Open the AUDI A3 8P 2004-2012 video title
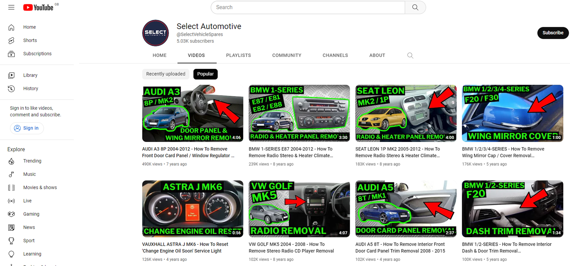570x266 pixels. click(x=188, y=152)
